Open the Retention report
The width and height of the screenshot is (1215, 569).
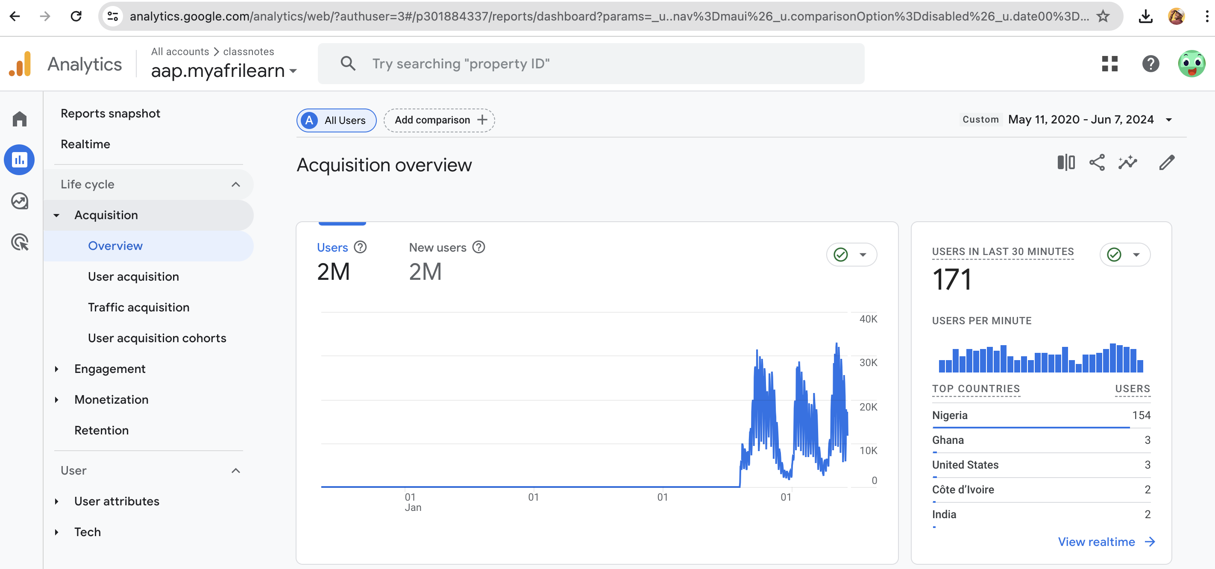click(101, 430)
